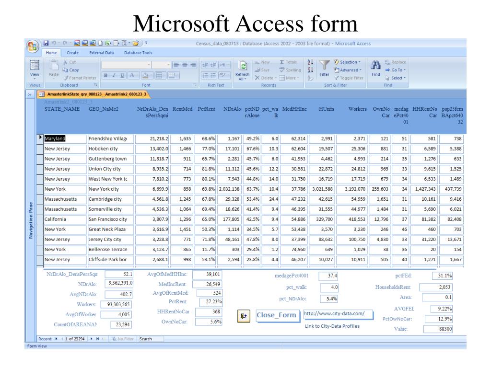Click the numbering list icon

point(205,75)
